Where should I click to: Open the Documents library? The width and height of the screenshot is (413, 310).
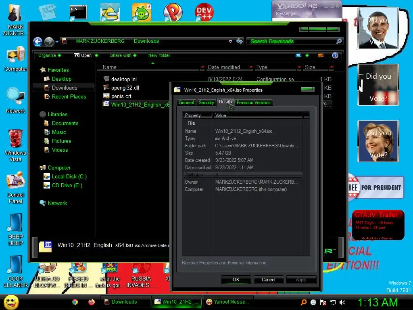click(x=65, y=124)
